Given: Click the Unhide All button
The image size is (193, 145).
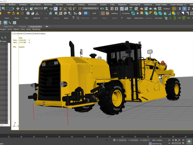Looking at the screenshot, I should point(37,18).
